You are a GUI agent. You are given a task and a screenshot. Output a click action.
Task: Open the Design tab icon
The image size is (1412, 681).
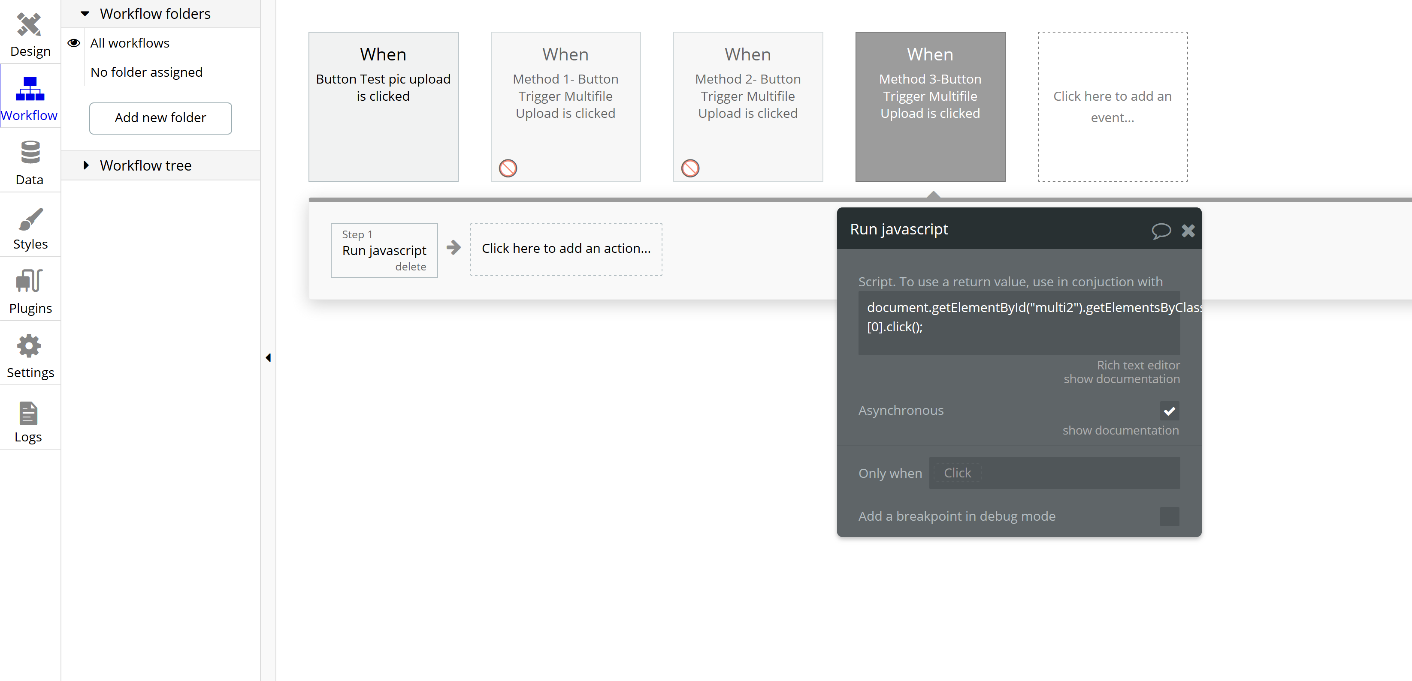click(x=29, y=24)
